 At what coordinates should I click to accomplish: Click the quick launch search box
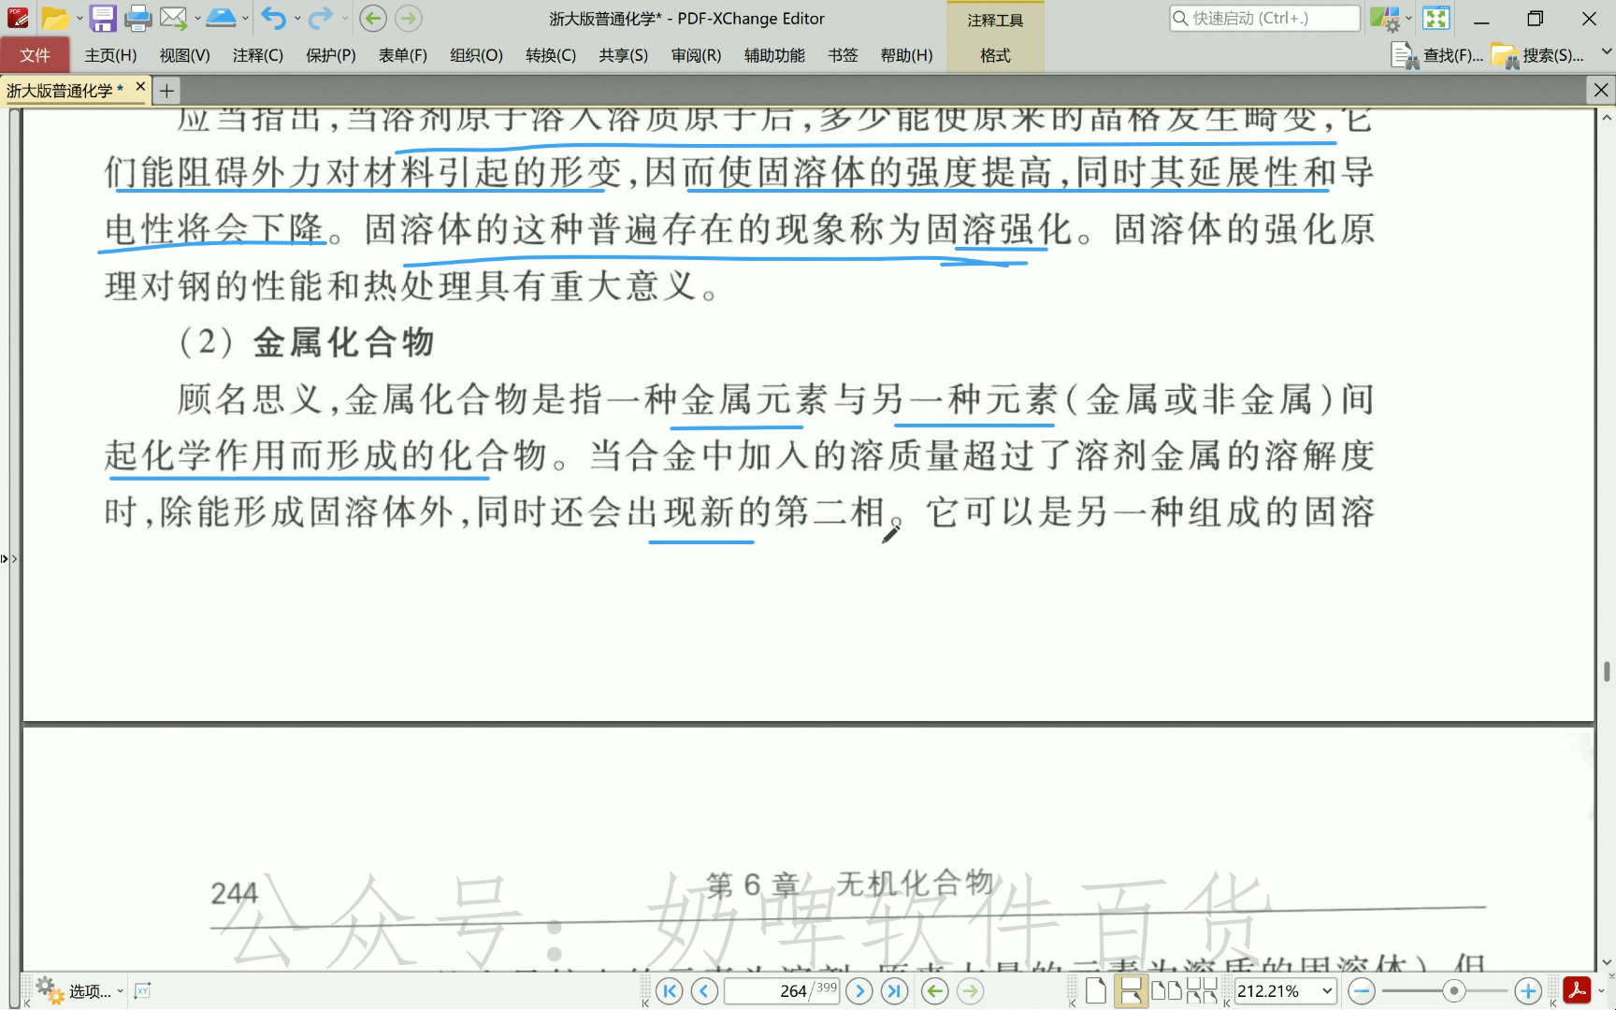(x=1264, y=18)
